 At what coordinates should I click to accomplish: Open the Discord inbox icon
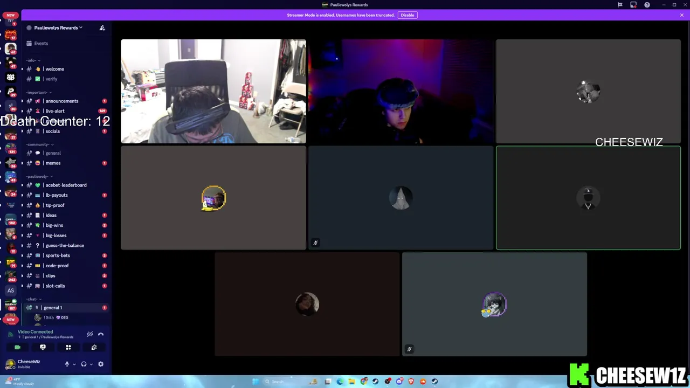tap(633, 5)
